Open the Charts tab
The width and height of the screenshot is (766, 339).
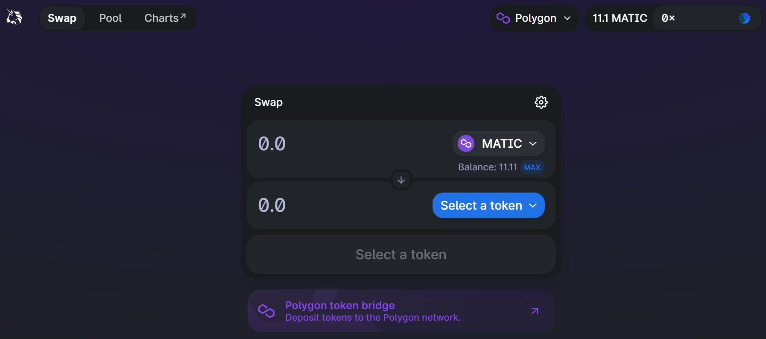tap(164, 18)
